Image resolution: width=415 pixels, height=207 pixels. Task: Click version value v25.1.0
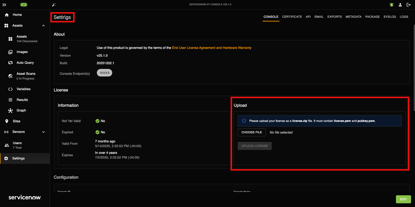(x=102, y=56)
